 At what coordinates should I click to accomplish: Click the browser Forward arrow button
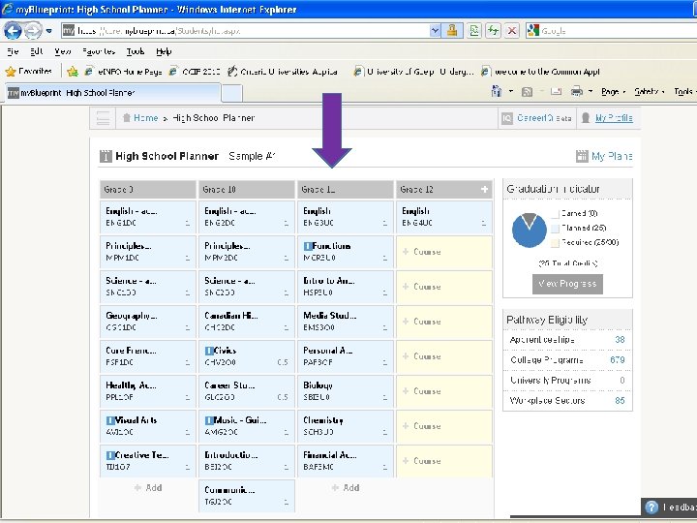pos(33,31)
